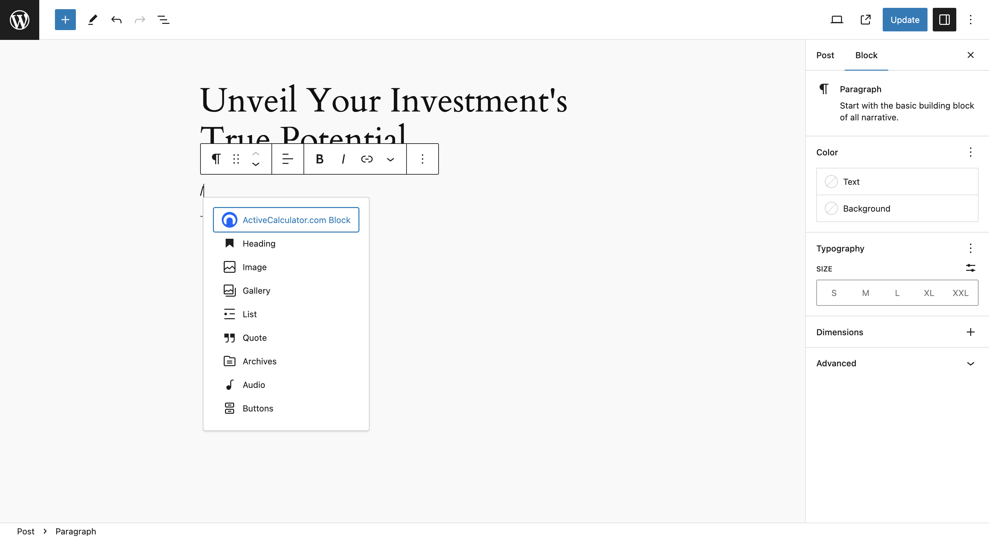Choose ActiveCalculator.com Block from inserter list
The image size is (989, 539).
click(x=286, y=220)
